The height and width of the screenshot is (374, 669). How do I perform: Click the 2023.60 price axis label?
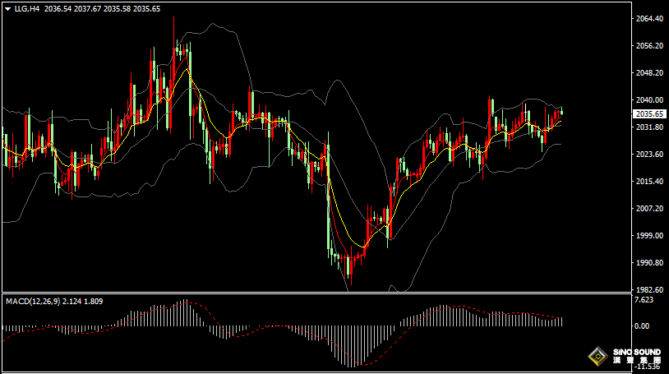click(649, 155)
